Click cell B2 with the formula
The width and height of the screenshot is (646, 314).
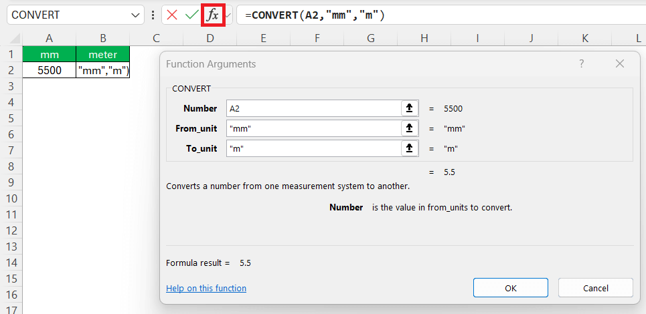click(x=103, y=70)
